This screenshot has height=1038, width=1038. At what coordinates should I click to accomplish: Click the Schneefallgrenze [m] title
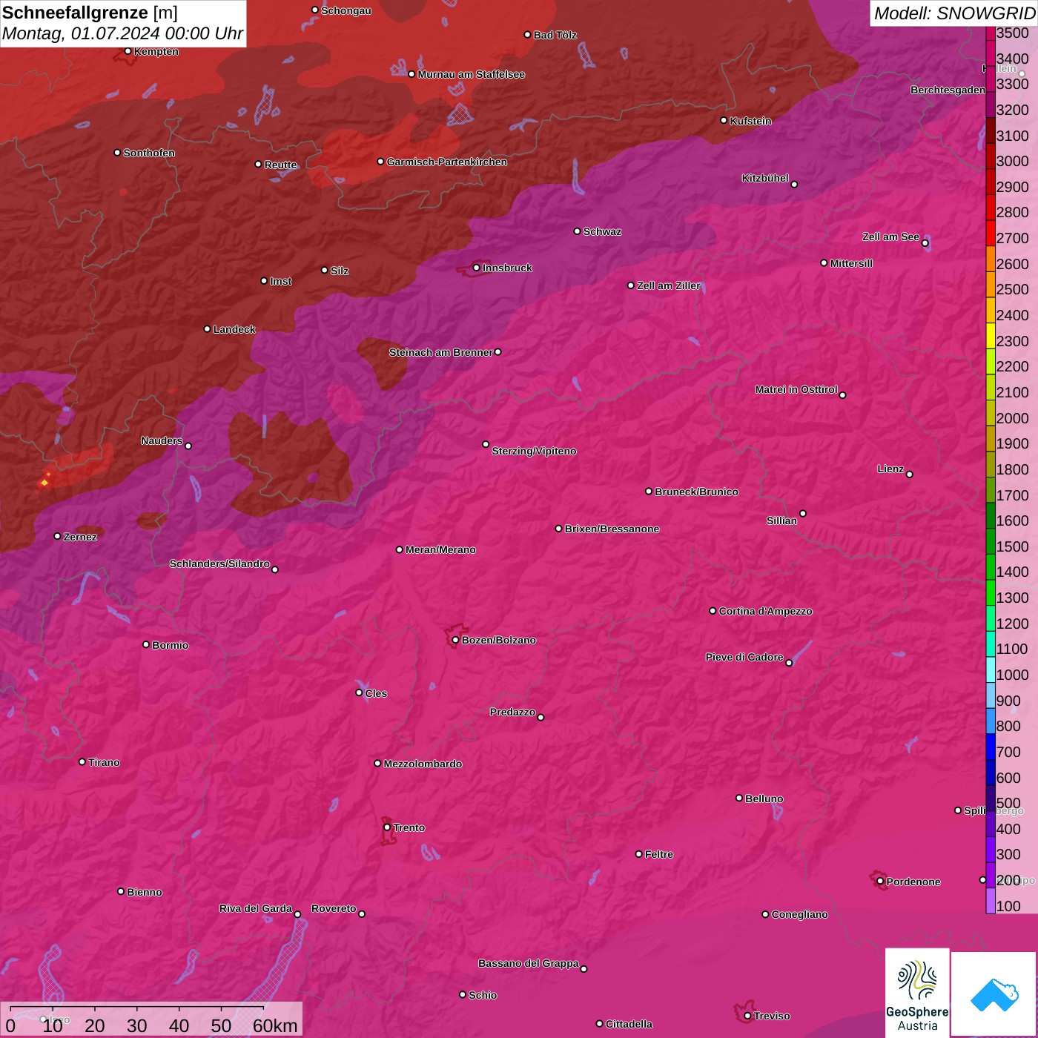pos(90,13)
